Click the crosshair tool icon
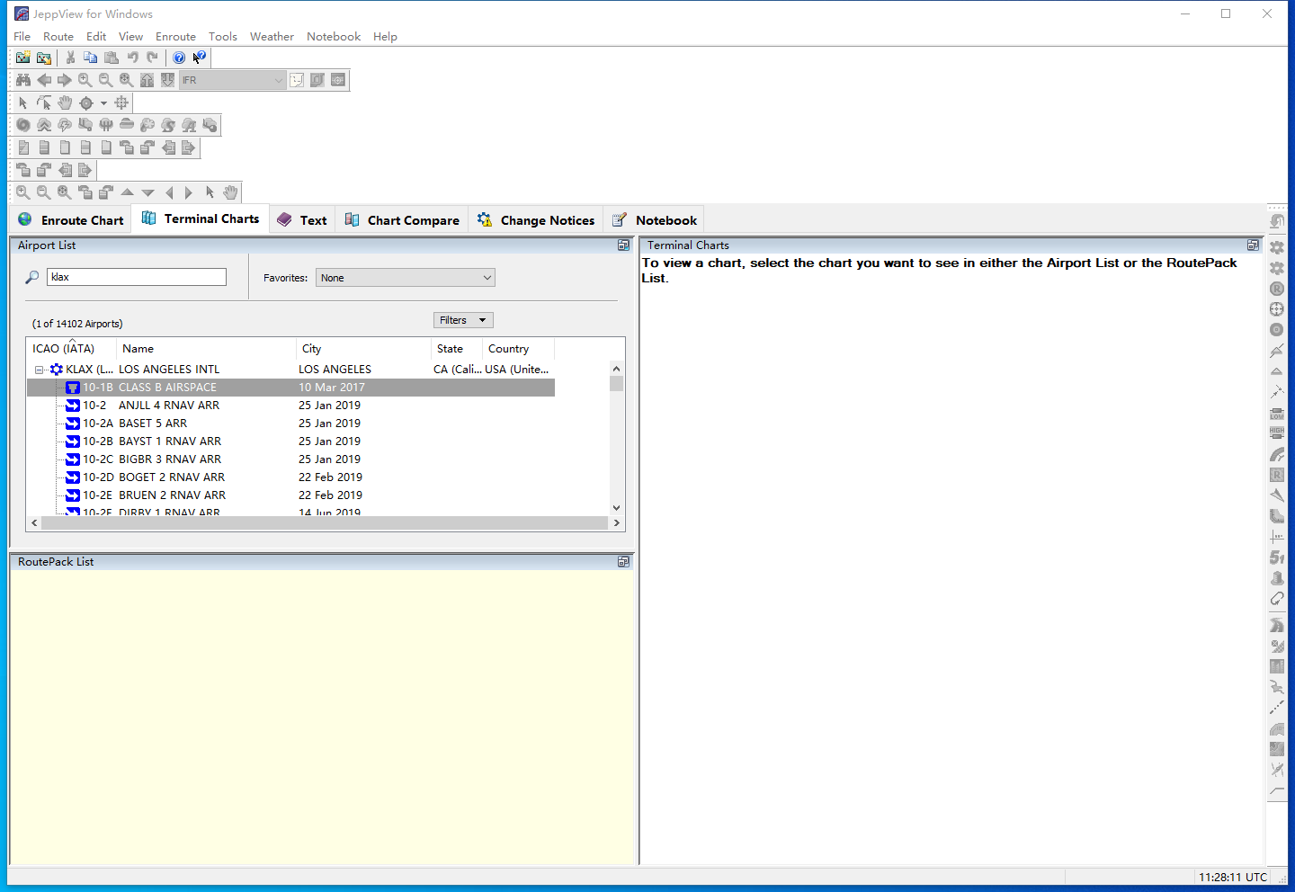Screen dimensions: 1295x892 pyautogui.click(x=121, y=103)
